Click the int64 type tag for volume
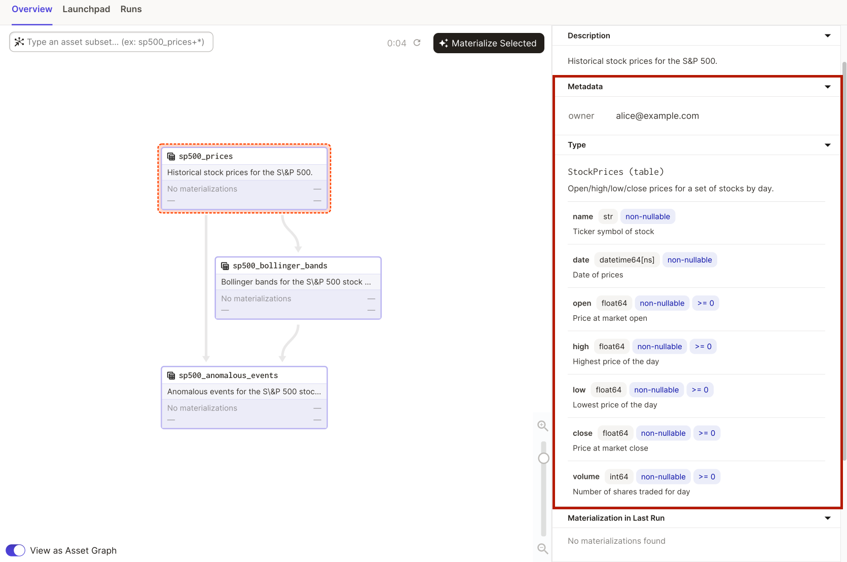847x562 pixels. [x=618, y=477]
